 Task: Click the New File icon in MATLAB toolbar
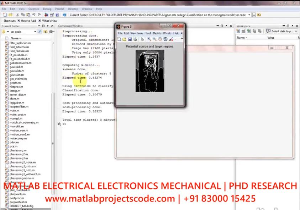[5, 15]
